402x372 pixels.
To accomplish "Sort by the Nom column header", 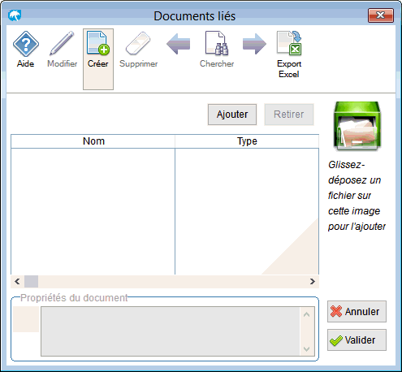I will (x=93, y=141).
